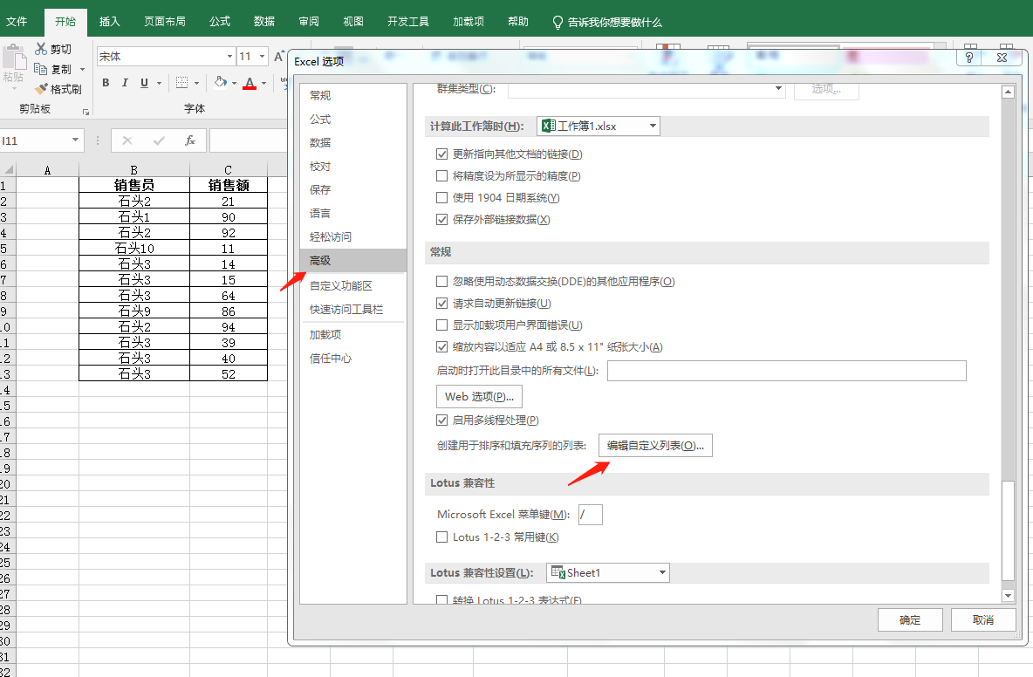Image resolution: width=1033 pixels, height=677 pixels.
Task: Enable Lotus 1-2-3 常用键 checkbox
Action: click(442, 537)
